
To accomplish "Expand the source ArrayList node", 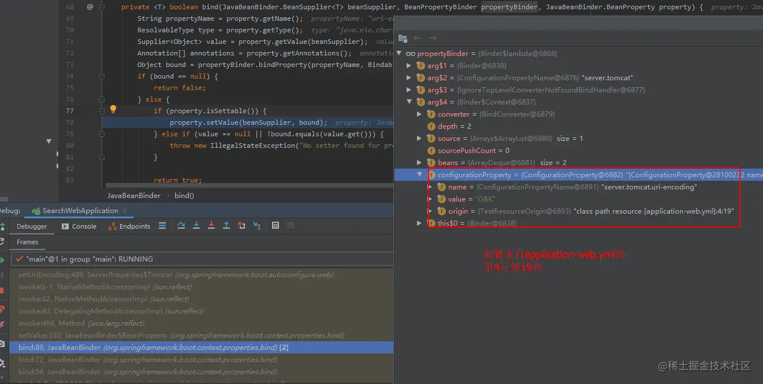I will point(419,139).
